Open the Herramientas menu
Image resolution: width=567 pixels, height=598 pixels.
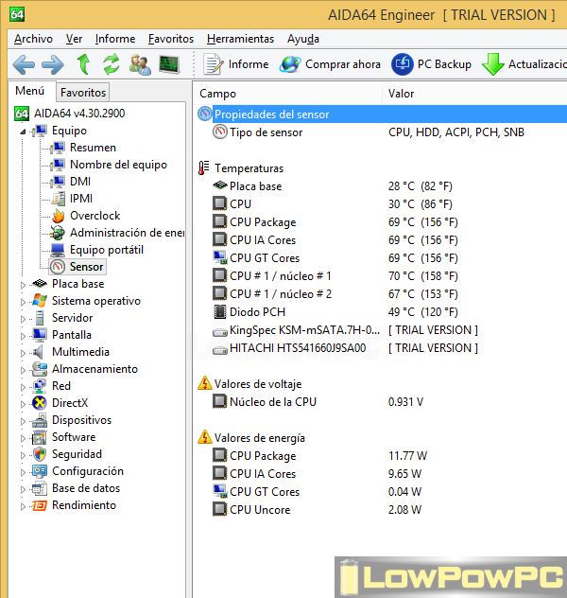point(240,39)
